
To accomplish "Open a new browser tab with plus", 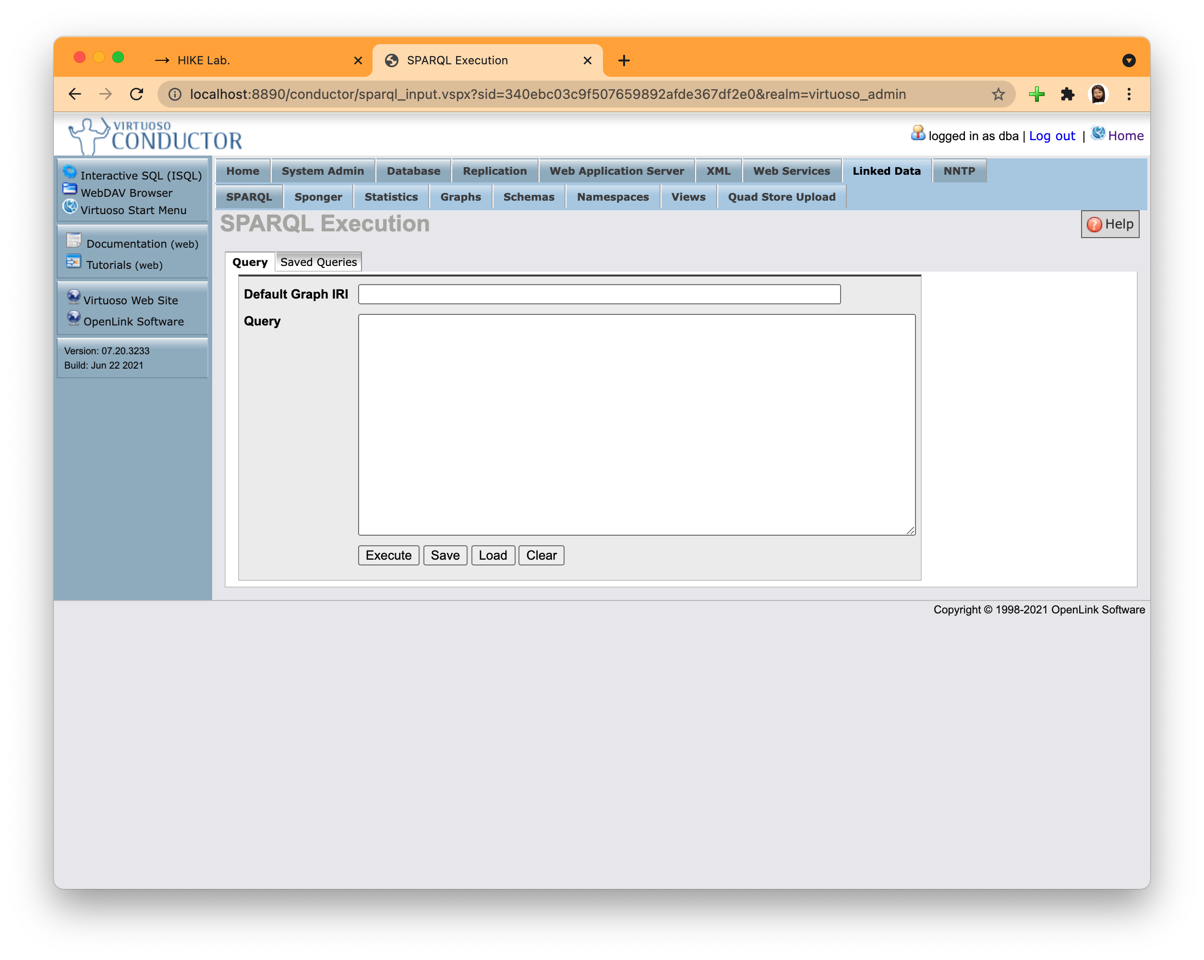I will (624, 60).
